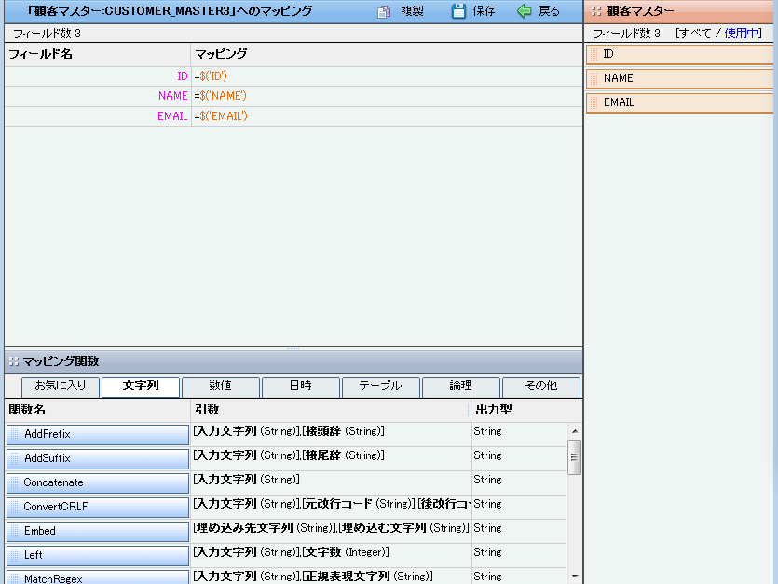Click the scroll up arrow of function list

[x=575, y=431]
